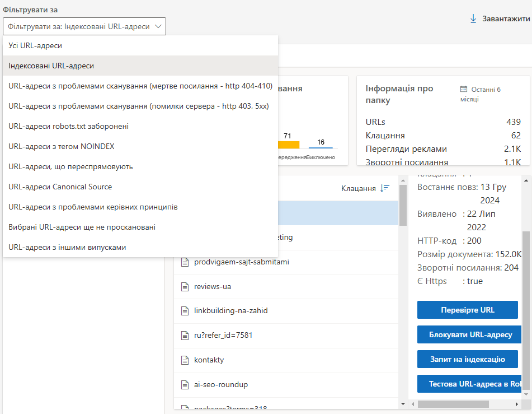Click the horizontal scrollbar in details panel
This screenshot has height=414, width=532.
[x=453, y=404]
